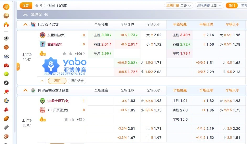Image resolution: width=247 pixels, height=144 pixels.
Task: Select the 特色组合 tab
Action: point(77,81)
